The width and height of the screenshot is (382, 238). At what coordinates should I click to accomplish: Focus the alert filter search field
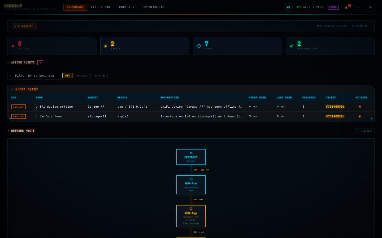[34, 76]
